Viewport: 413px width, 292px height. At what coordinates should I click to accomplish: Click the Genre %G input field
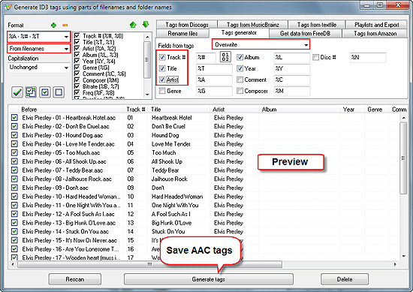point(214,91)
